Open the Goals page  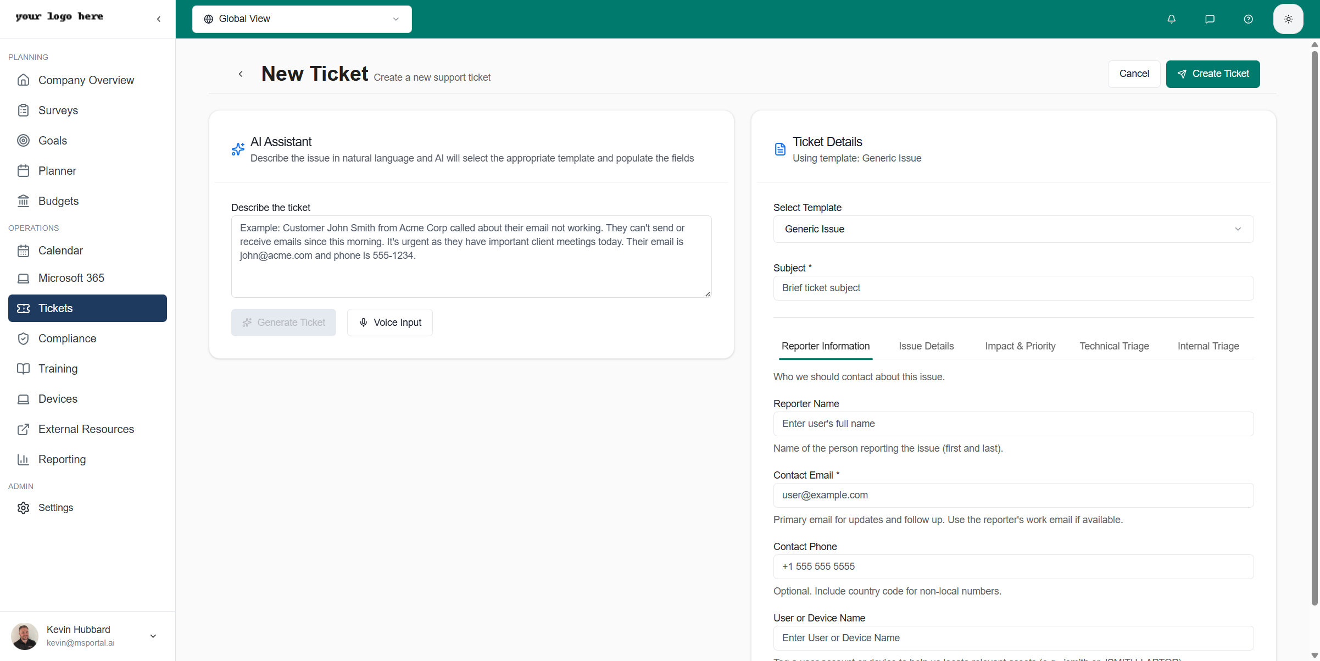[x=52, y=141]
